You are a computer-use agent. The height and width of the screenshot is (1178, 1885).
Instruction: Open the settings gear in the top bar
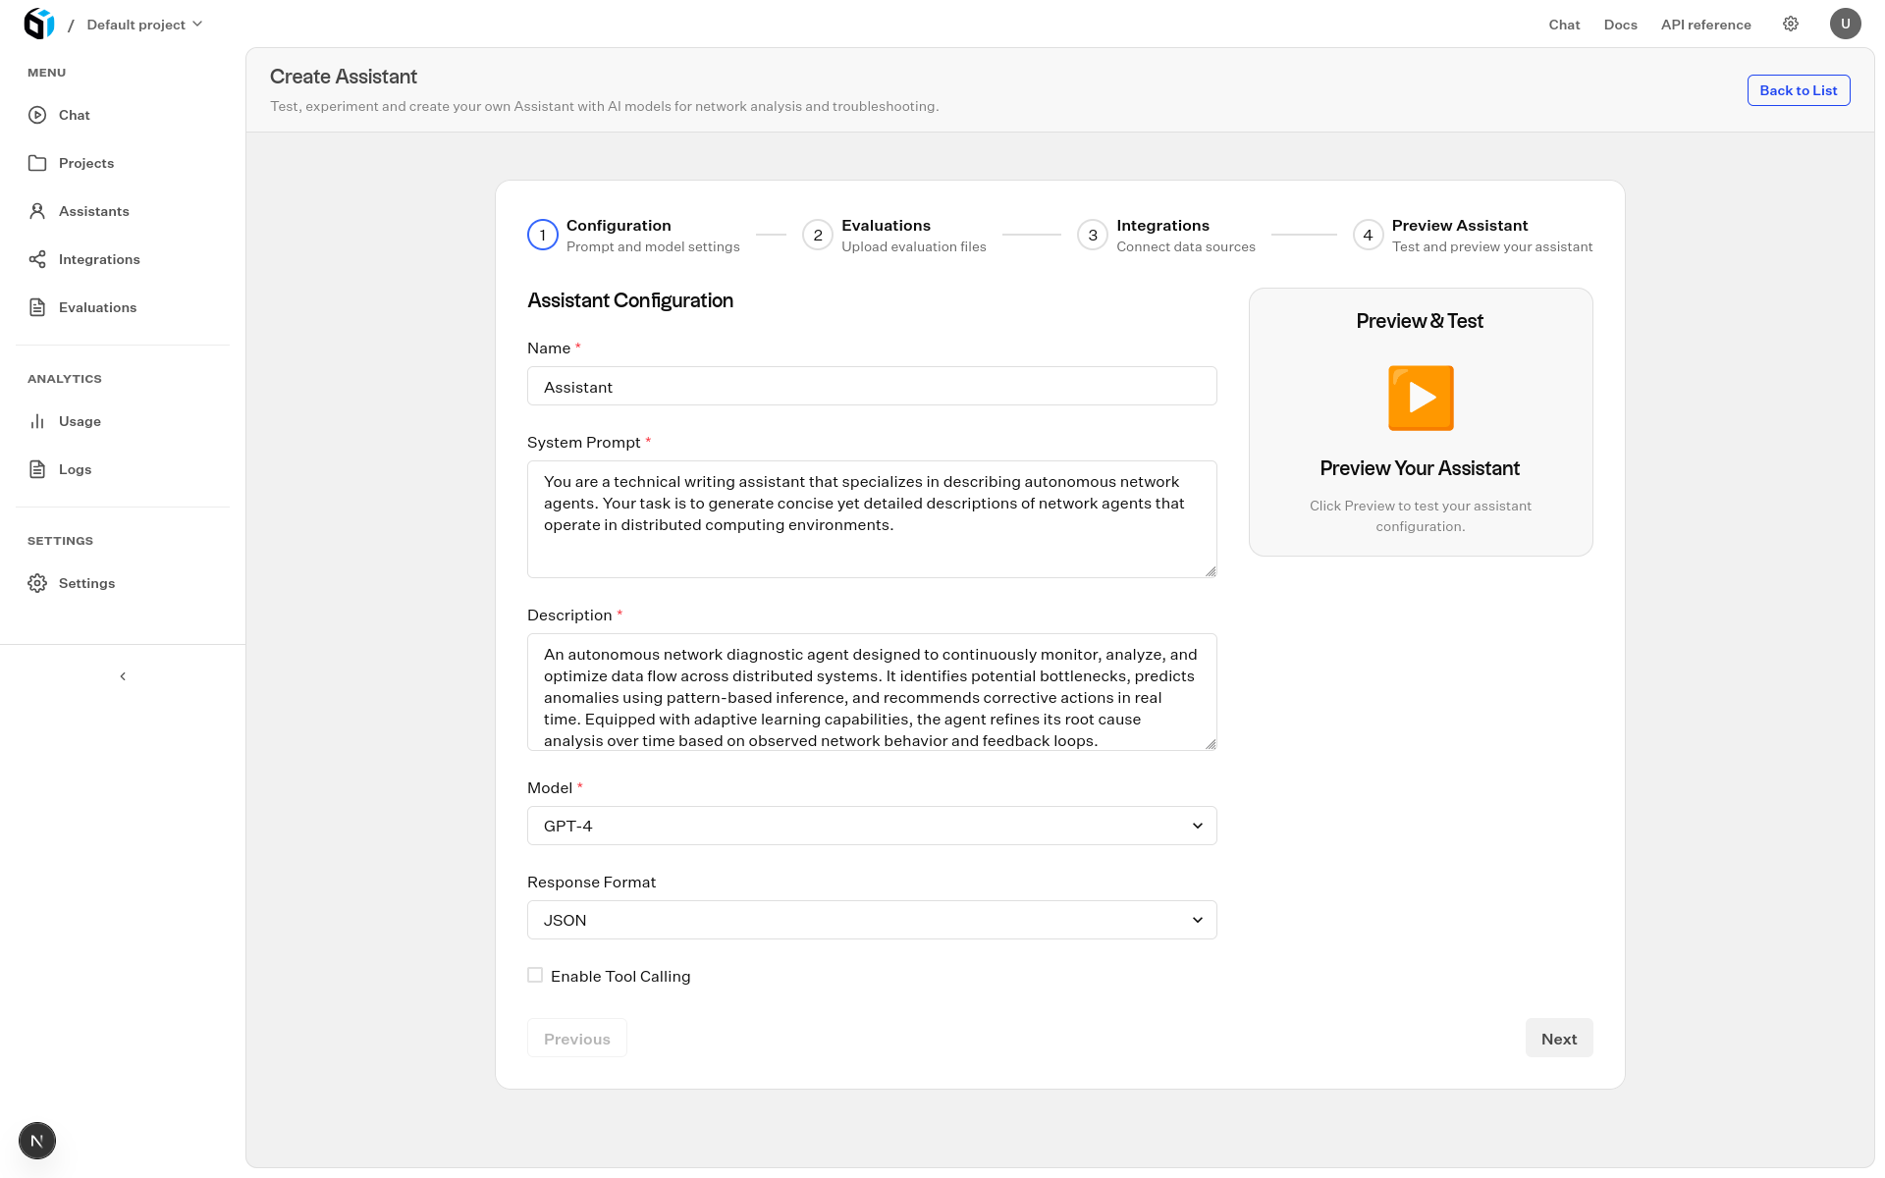point(1791,23)
